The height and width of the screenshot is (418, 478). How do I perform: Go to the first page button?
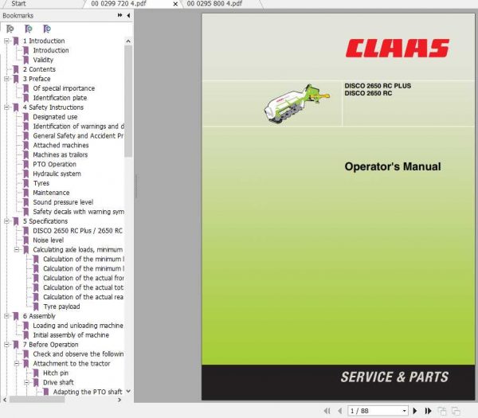point(327,411)
